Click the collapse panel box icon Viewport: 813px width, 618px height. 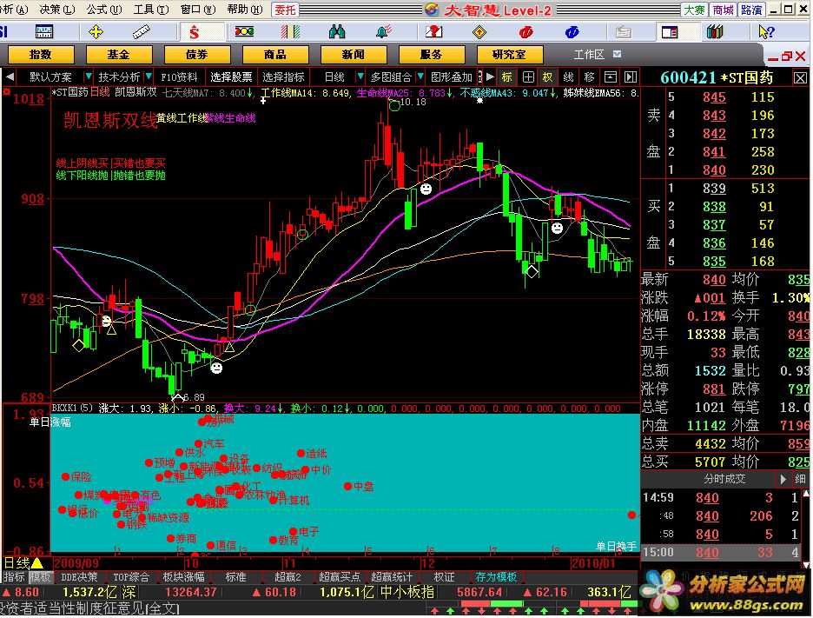[611, 77]
